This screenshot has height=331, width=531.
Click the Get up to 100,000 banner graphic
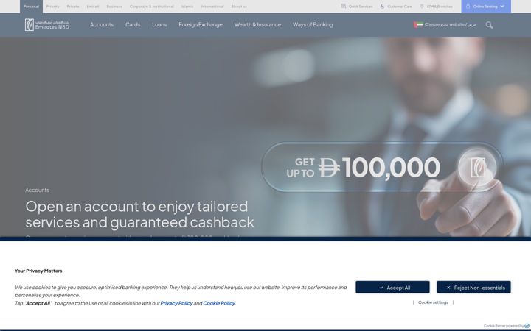point(382,167)
